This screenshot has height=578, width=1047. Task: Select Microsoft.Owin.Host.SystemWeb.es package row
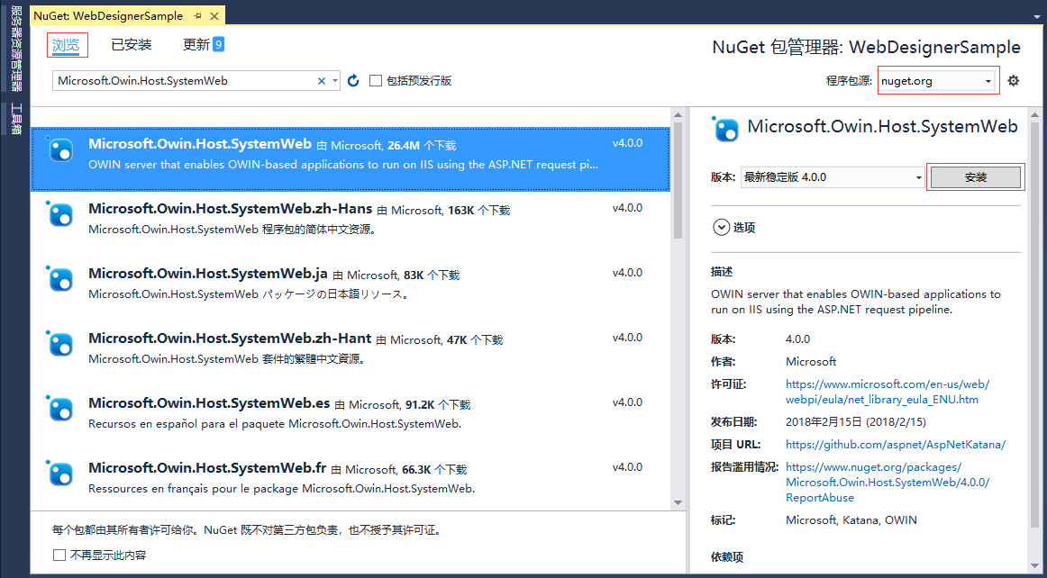click(351, 417)
